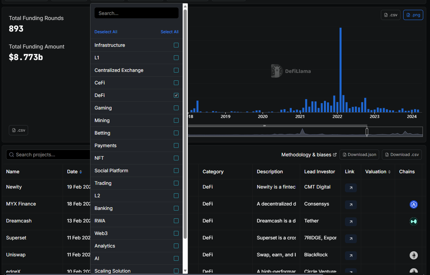Click the Dreamcash project name
Image resolution: width=430 pixels, height=275 pixels.
(19, 221)
